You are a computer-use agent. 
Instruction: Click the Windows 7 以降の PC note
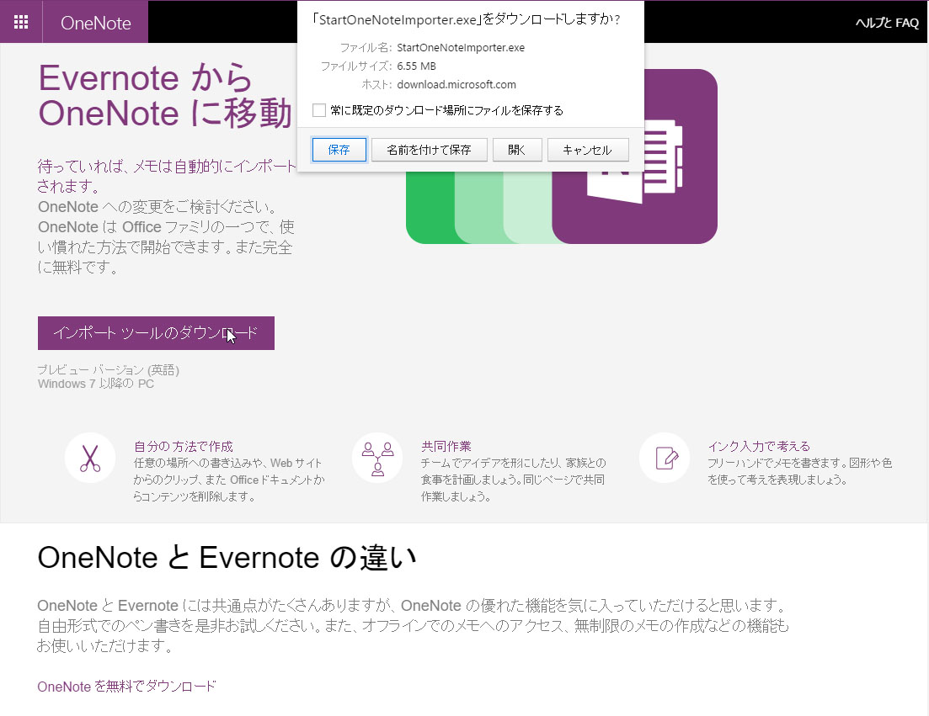coord(95,384)
